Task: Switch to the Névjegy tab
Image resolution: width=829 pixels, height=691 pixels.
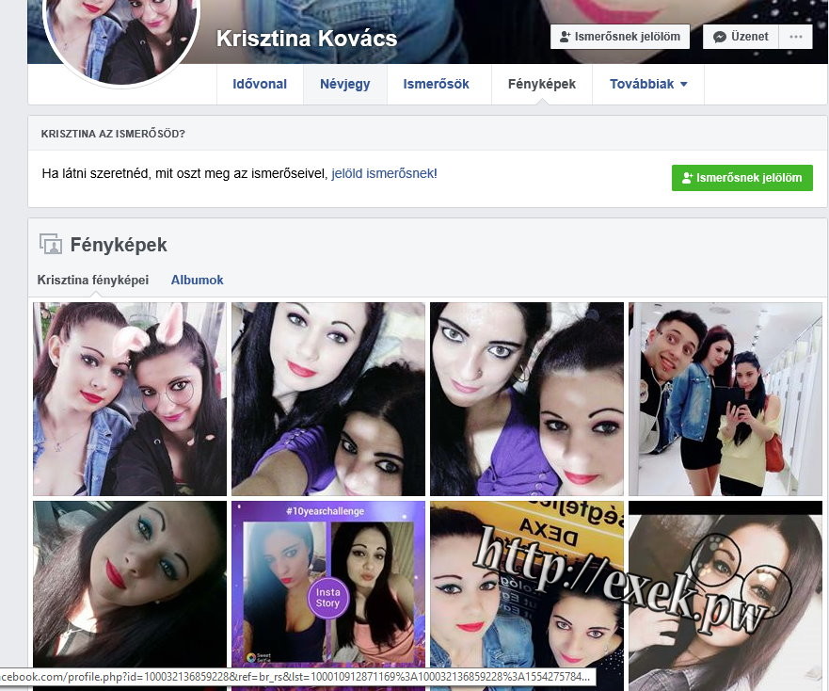Action: point(345,84)
